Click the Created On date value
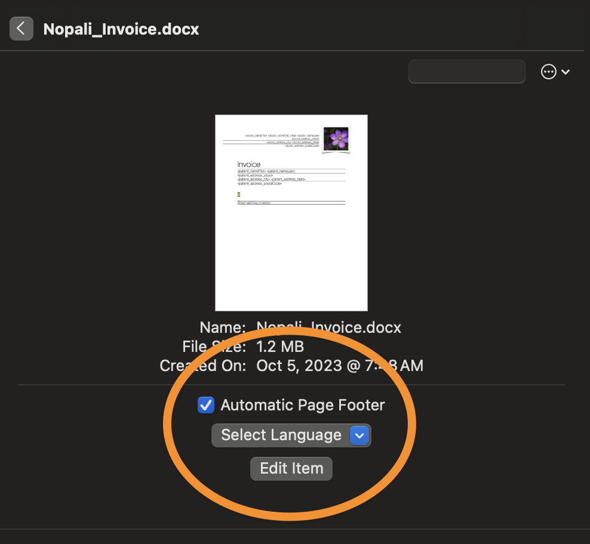 [x=340, y=366]
